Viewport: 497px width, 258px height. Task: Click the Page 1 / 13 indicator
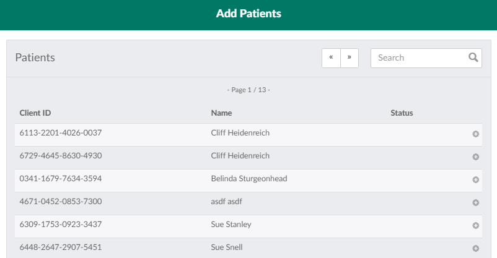[248, 90]
